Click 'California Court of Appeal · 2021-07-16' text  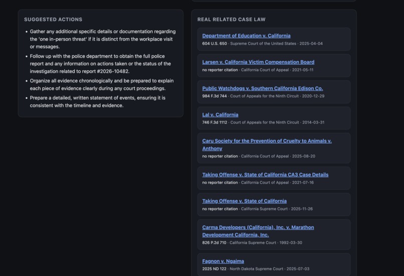[x=278, y=182]
